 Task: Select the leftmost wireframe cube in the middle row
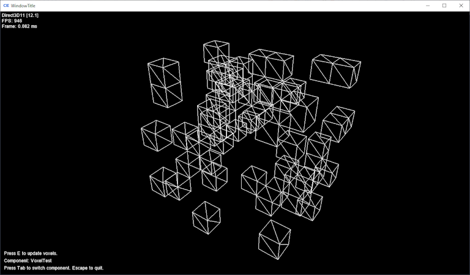pyautogui.click(x=156, y=135)
